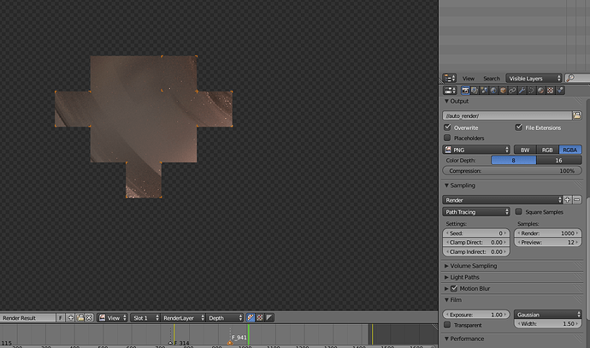Open the Depth pass dropdown
Viewport: 590px width, 348px height.
[x=225, y=318]
